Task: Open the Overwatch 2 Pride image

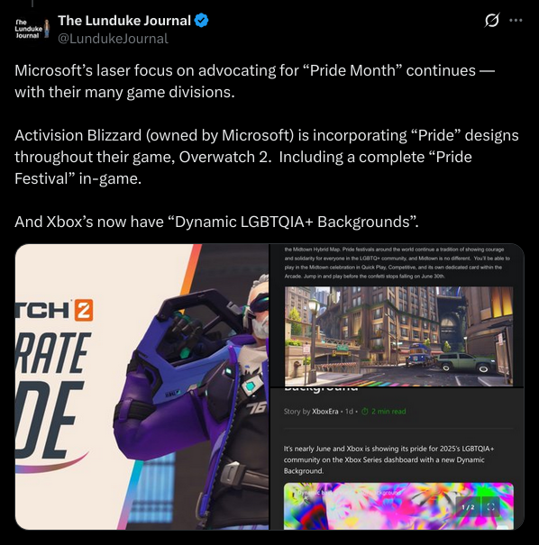Action: [x=142, y=386]
